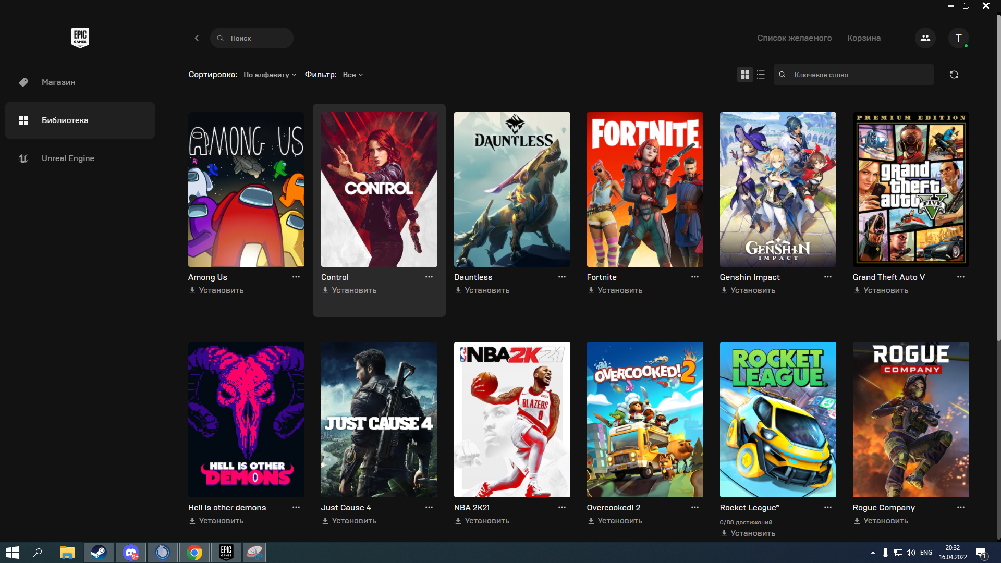Open Unreal Engine section

(80, 158)
